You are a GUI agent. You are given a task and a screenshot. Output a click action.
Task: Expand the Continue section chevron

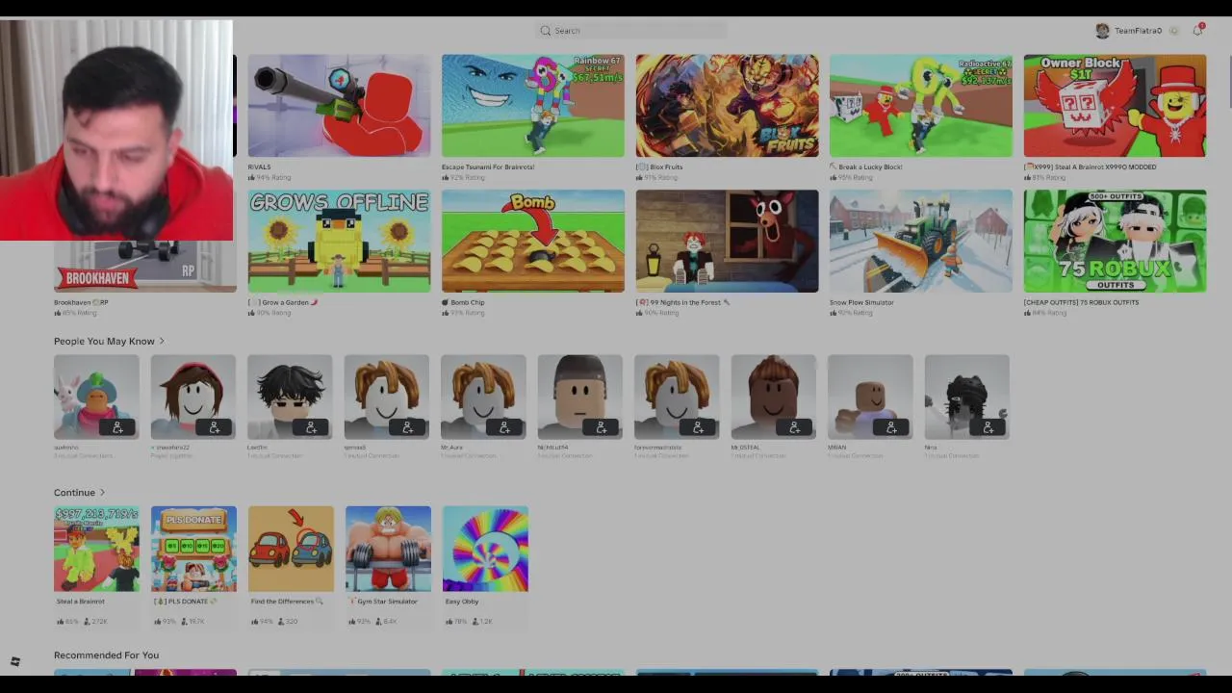pyautogui.click(x=102, y=493)
